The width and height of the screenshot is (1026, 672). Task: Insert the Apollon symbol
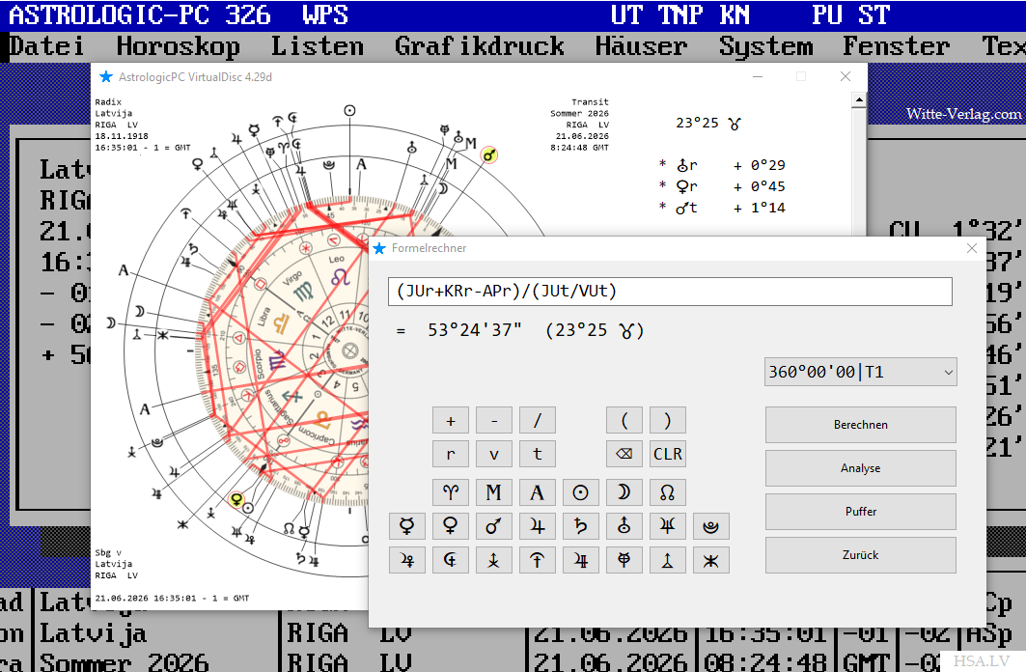(x=580, y=560)
